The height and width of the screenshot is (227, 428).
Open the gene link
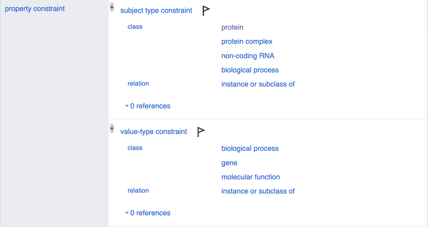pyautogui.click(x=229, y=163)
